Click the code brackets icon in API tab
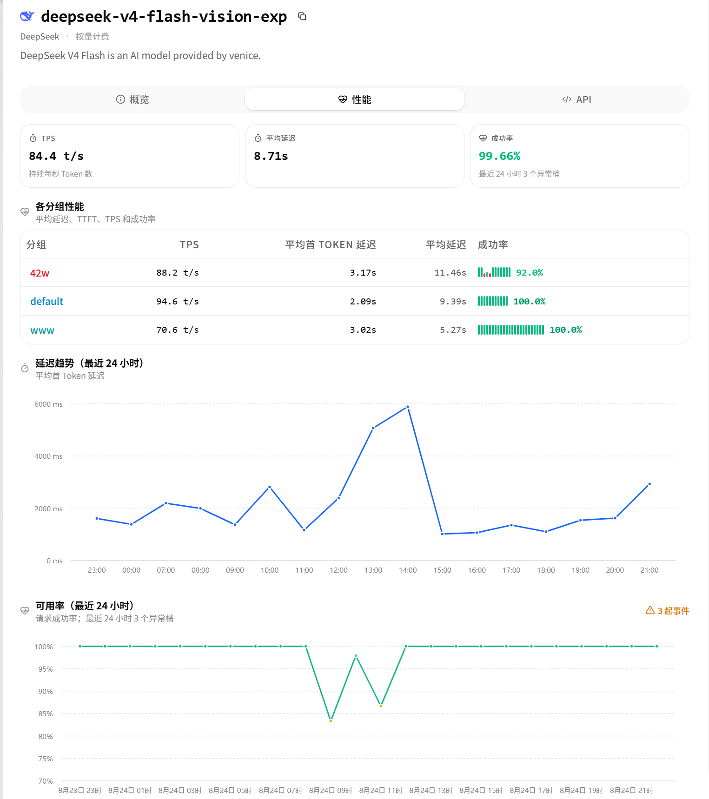This screenshot has height=799, width=709. [x=567, y=99]
